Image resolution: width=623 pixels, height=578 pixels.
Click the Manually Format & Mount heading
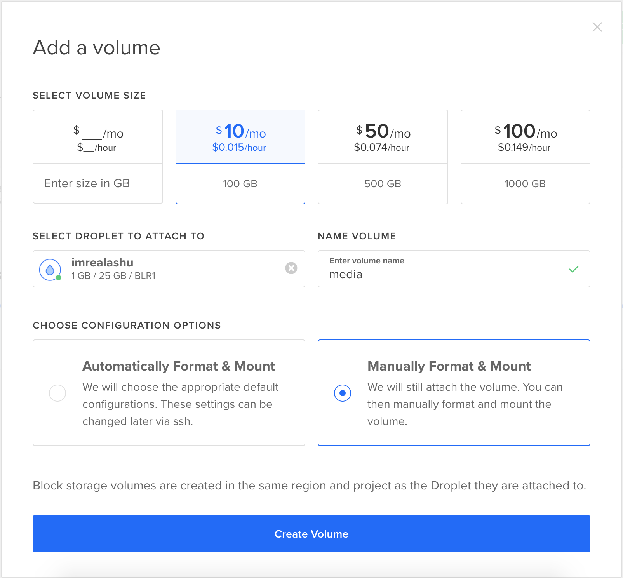click(x=449, y=366)
